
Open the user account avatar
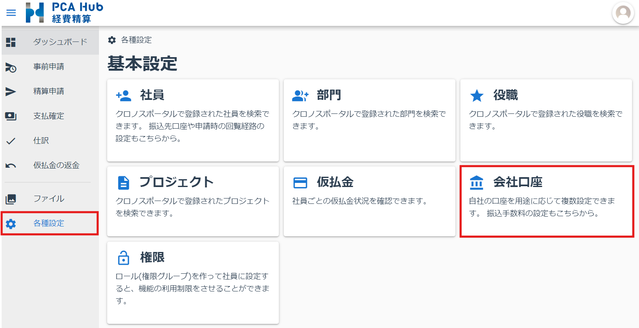[623, 13]
